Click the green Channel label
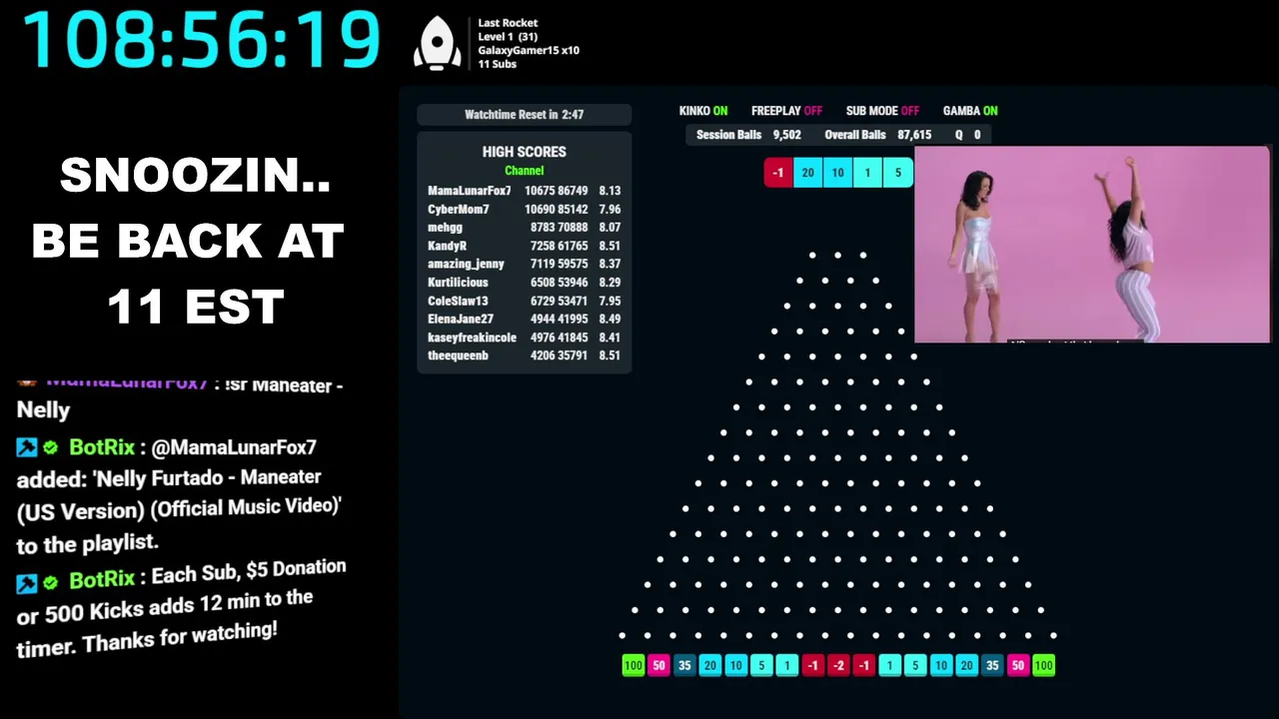This screenshot has height=719, width=1279. [524, 171]
